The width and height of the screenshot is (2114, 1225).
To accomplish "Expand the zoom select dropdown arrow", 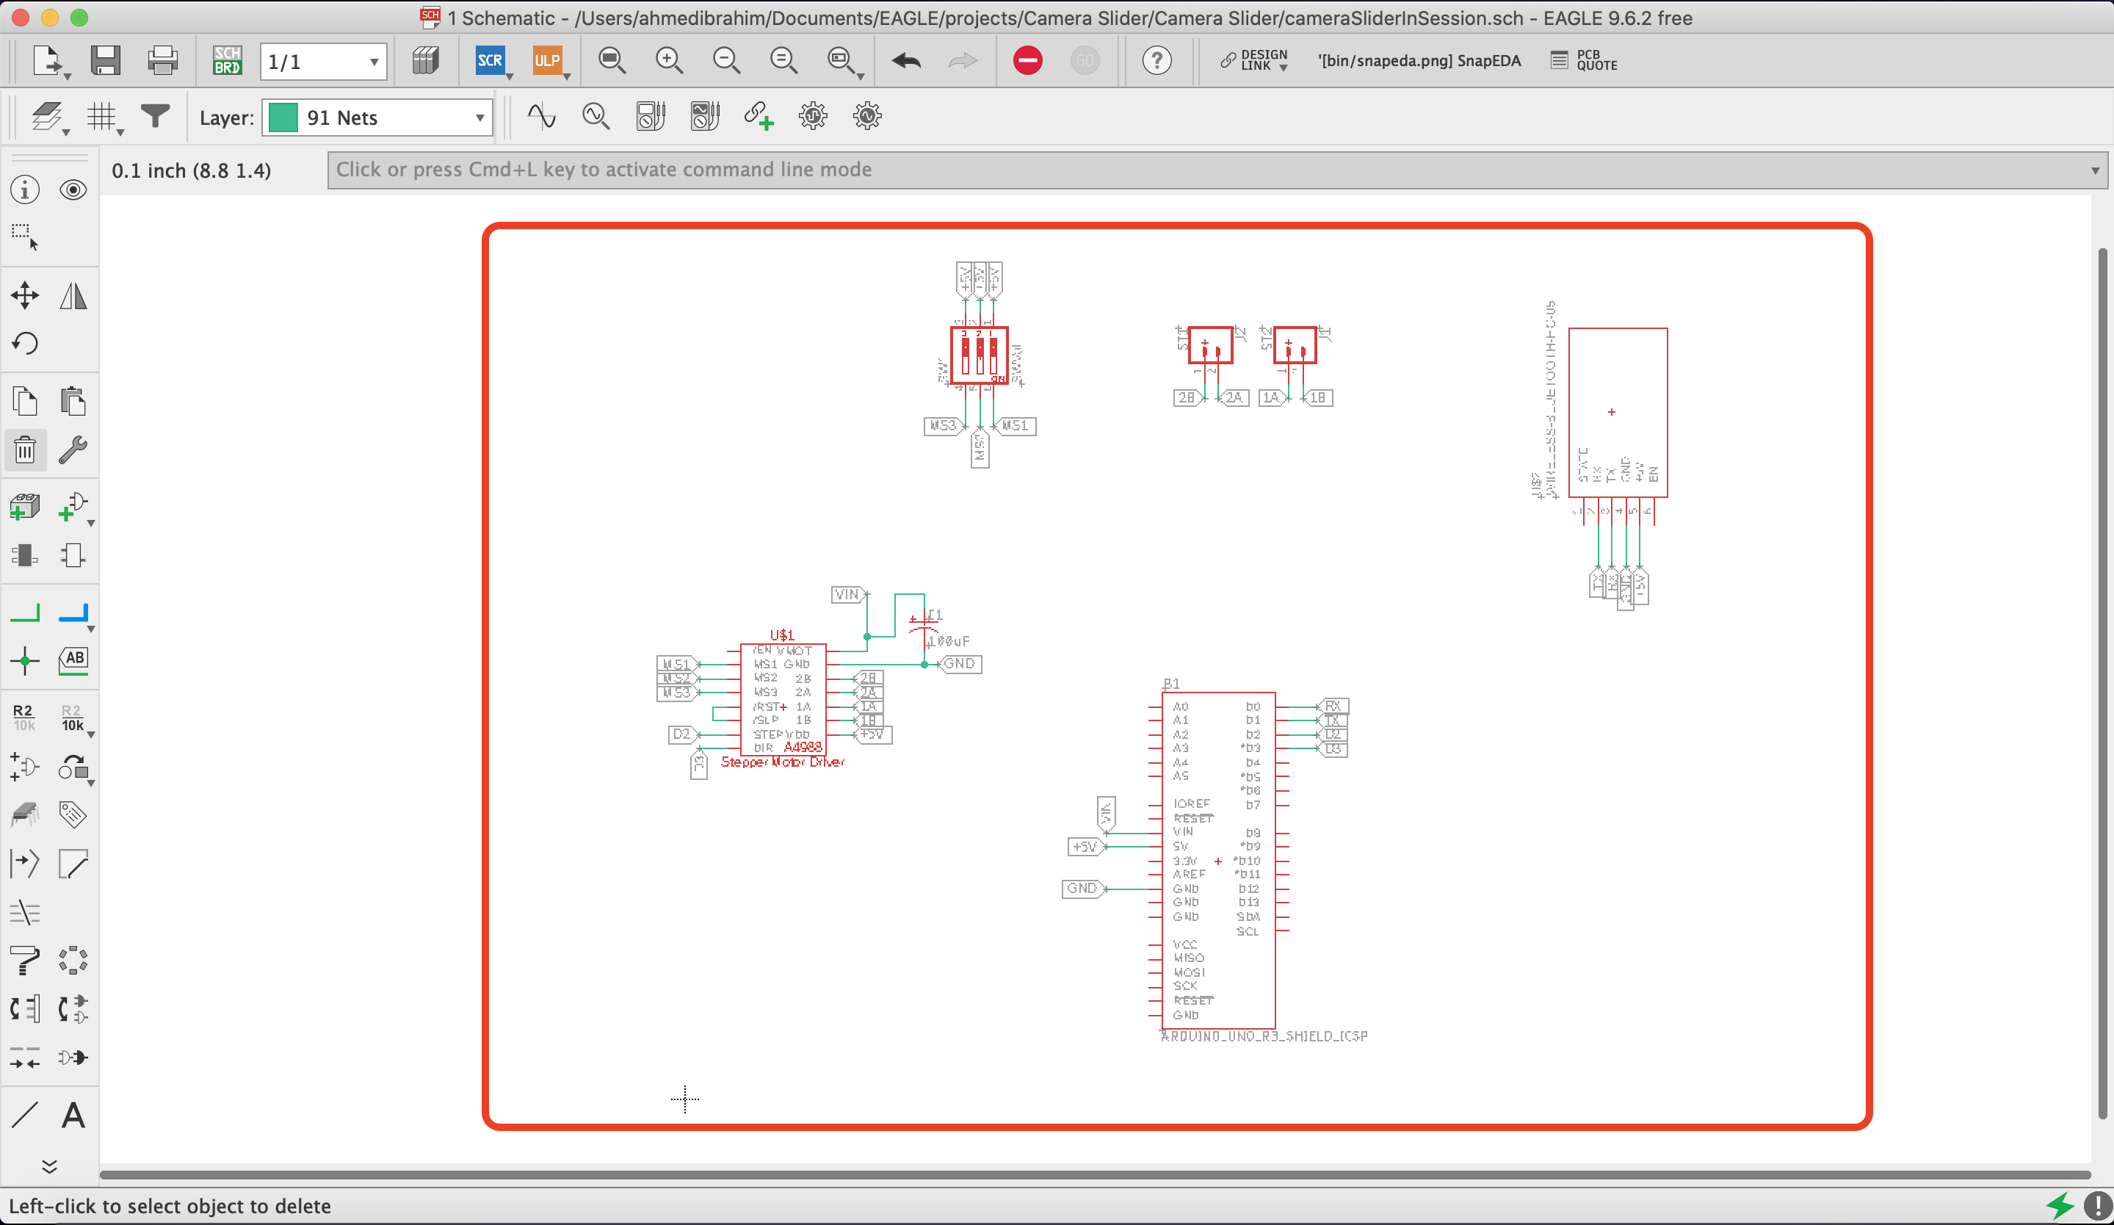I will click(x=861, y=76).
